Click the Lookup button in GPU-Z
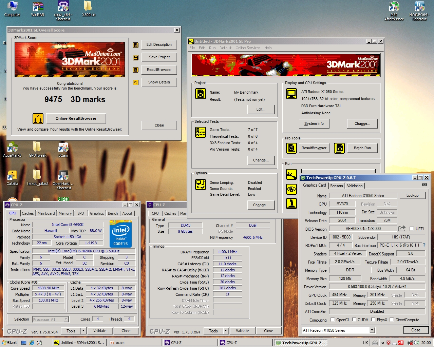434x347 pixels. click(412, 195)
